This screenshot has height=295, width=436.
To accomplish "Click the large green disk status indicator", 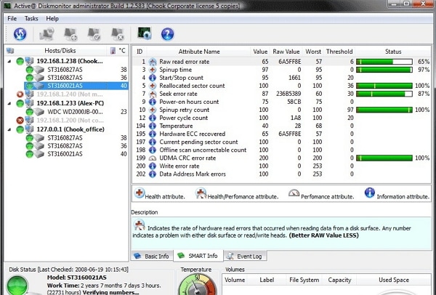I will click(x=17, y=286).
